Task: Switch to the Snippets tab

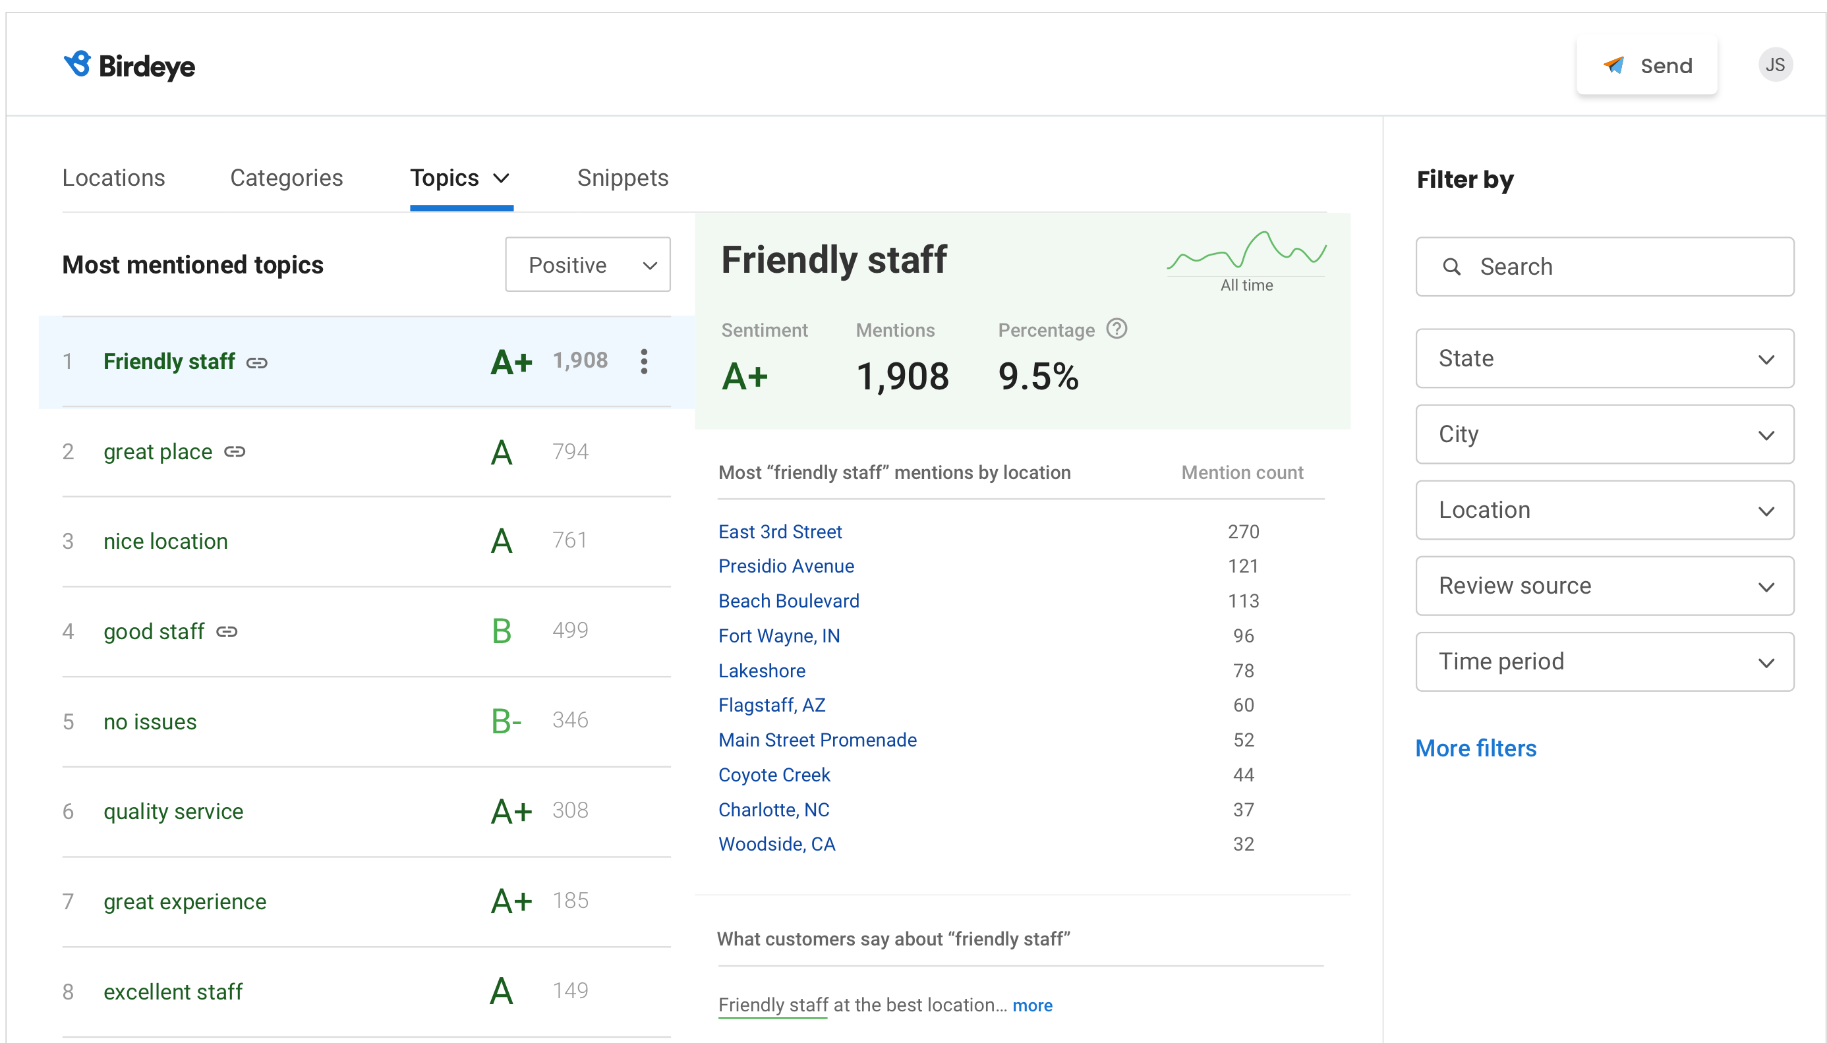Action: click(x=622, y=178)
